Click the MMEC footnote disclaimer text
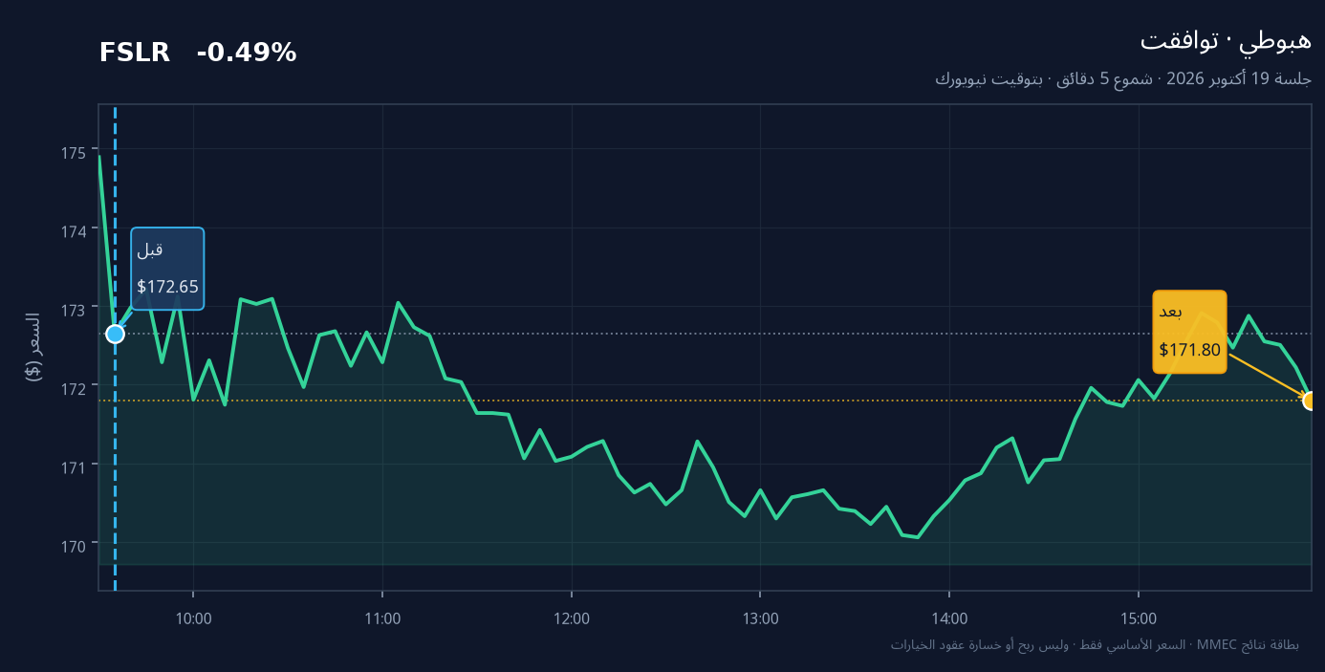This screenshot has width=1325, height=672. click(1095, 645)
